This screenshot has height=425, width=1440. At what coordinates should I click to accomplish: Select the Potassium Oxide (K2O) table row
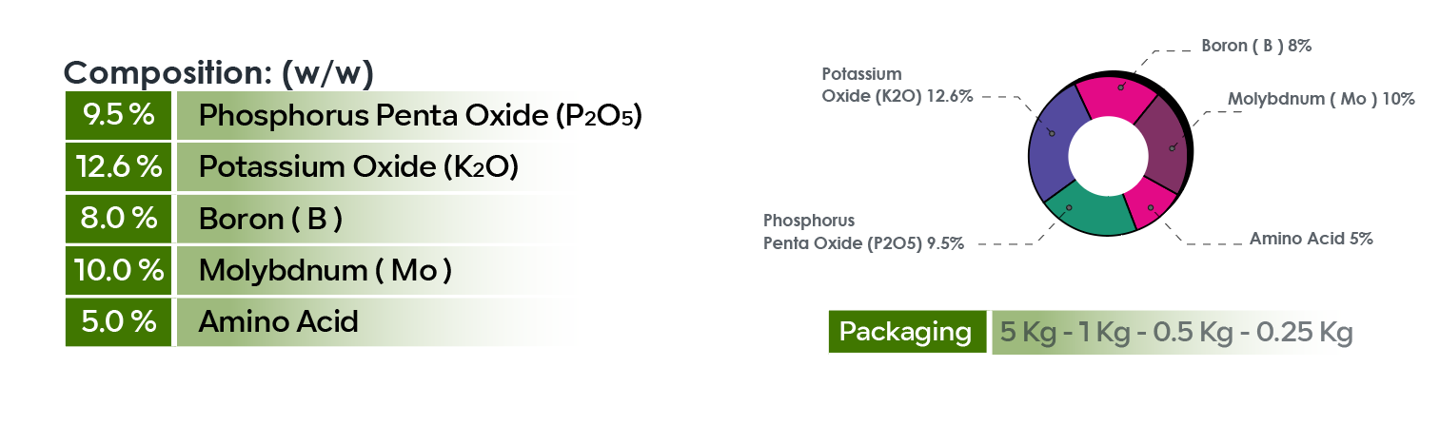point(358,166)
